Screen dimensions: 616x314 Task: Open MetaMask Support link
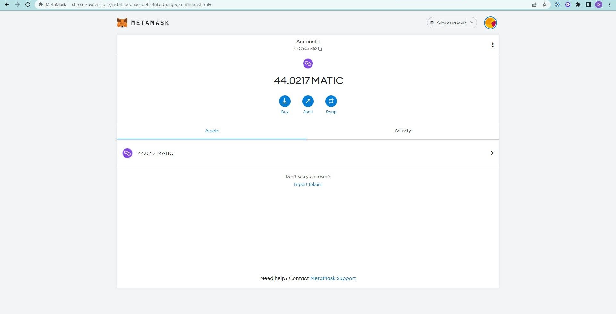[333, 278]
